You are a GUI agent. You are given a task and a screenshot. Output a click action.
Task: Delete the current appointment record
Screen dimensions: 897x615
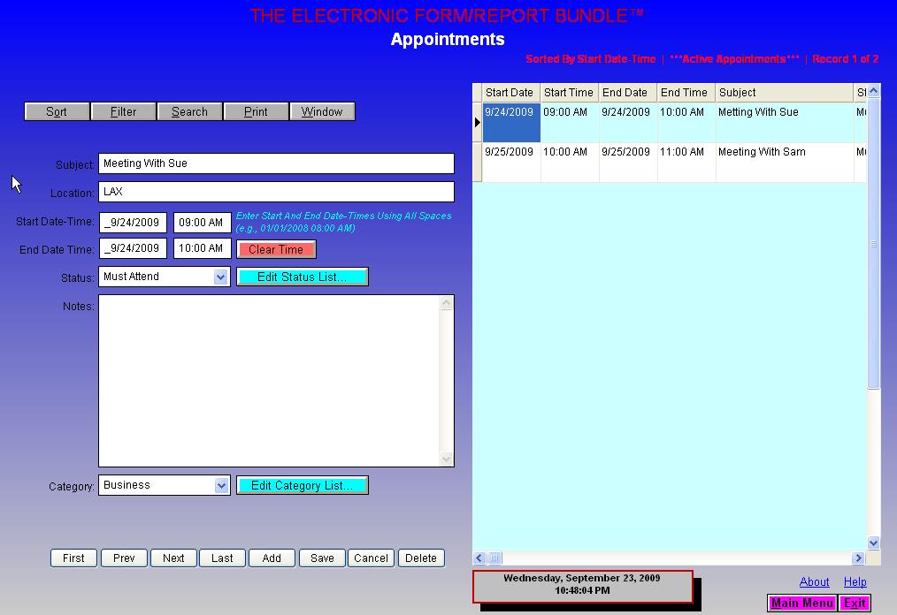[421, 558]
